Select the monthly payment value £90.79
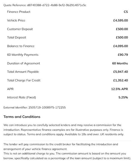This screenshot has height=162, width=133. coord(123,55)
